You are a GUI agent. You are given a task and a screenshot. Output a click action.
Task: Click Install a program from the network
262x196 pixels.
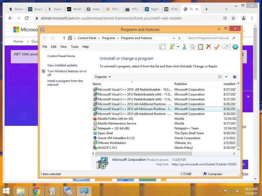[x=65, y=83]
